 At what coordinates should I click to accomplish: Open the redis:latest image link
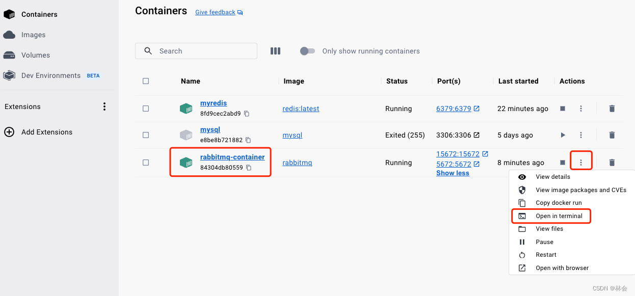[x=301, y=109]
